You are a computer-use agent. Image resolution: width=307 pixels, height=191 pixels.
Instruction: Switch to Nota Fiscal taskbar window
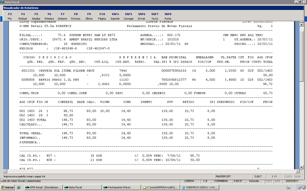coord(83,187)
